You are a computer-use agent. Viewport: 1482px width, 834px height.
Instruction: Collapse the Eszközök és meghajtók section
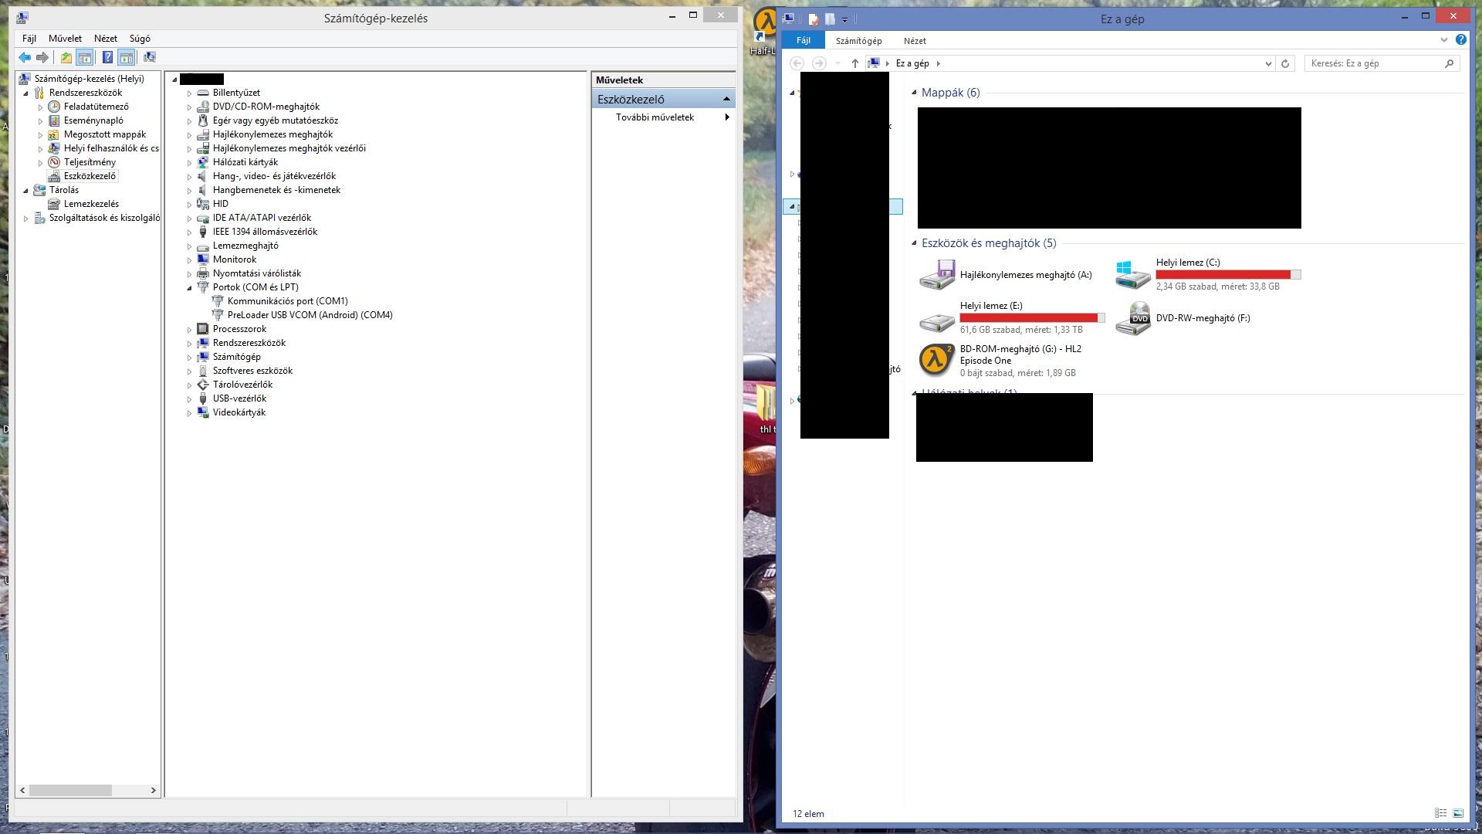pos(914,243)
